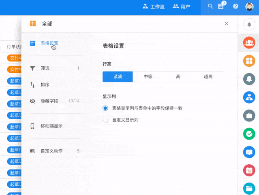Click the orange table icon beside 全部

click(x=33, y=23)
